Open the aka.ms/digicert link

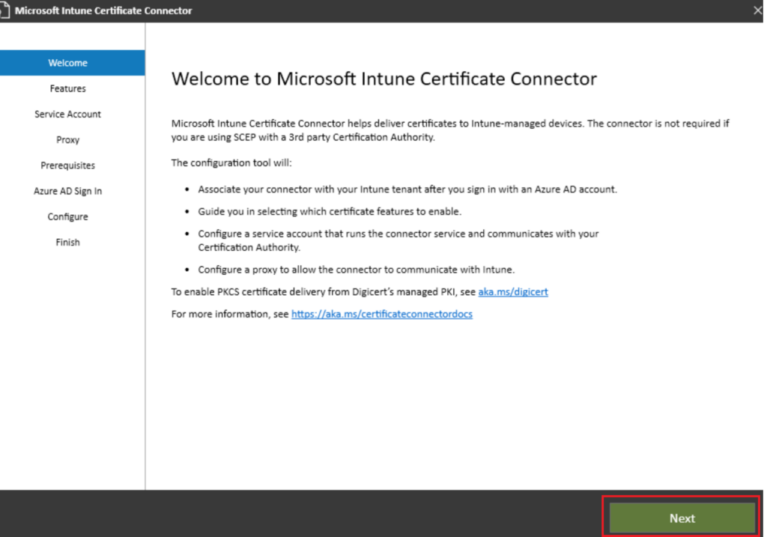coord(513,292)
